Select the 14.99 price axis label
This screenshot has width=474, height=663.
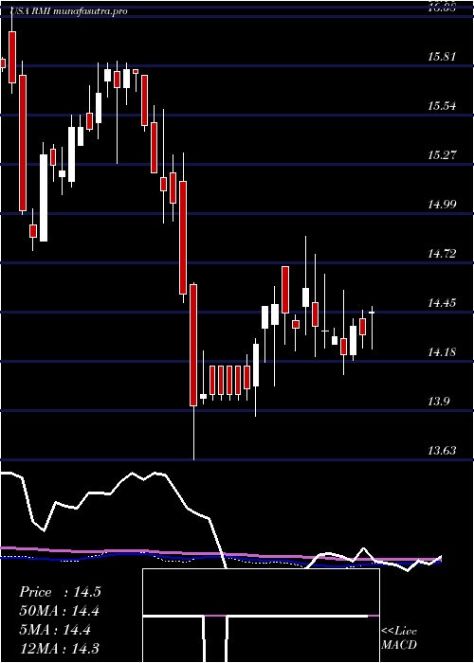tap(442, 205)
